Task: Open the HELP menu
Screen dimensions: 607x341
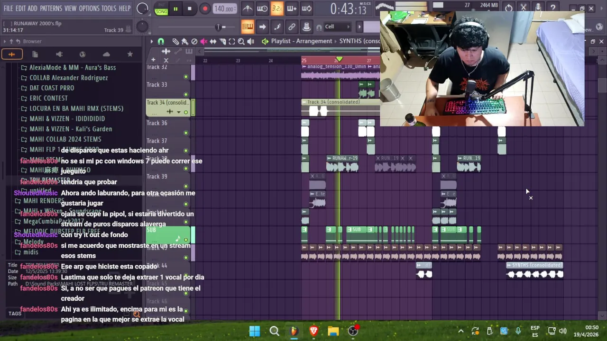Action: (x=125, y=9)
